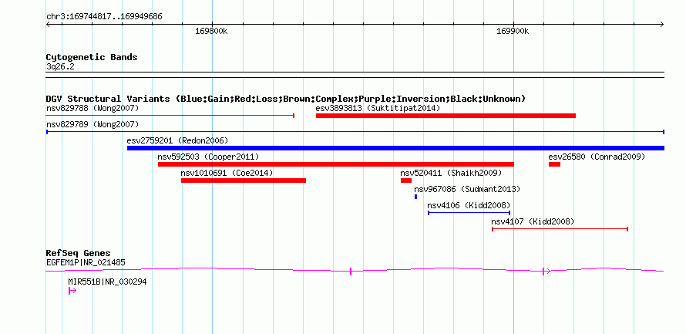
Task: Select the small red nsv520411 bar
Action: 406,180
